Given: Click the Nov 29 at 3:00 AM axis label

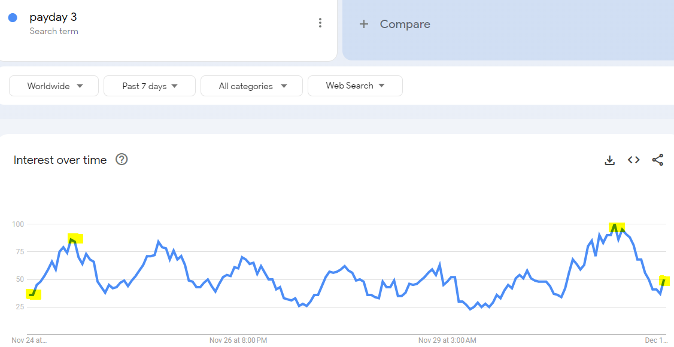Looking at the screenshot, I should [447, 340].
